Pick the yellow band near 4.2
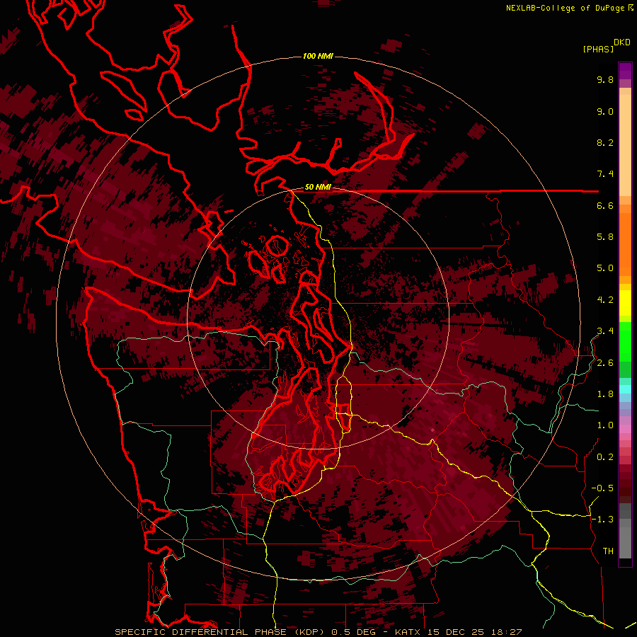This screenshot has height=637, width=637. coord(625,303)
